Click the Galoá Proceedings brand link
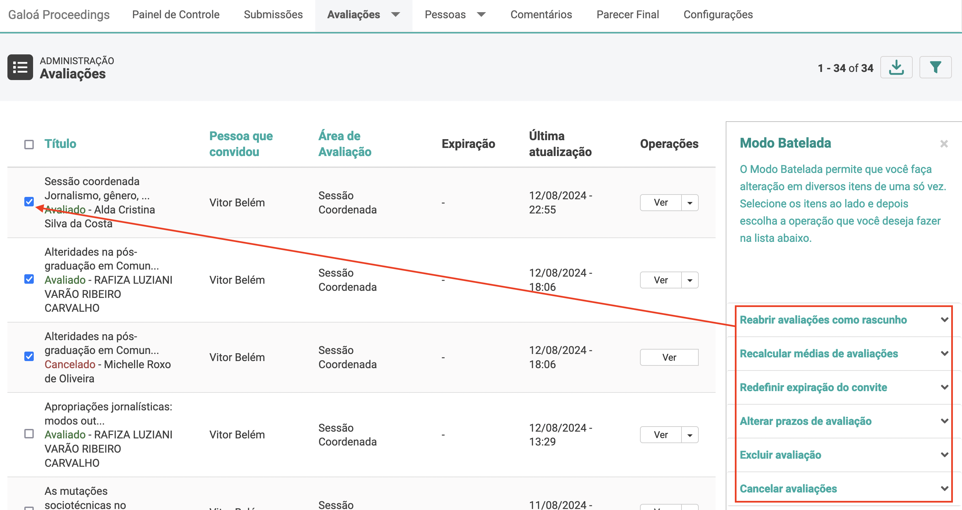962x510 pixels. tap(59, 15)
